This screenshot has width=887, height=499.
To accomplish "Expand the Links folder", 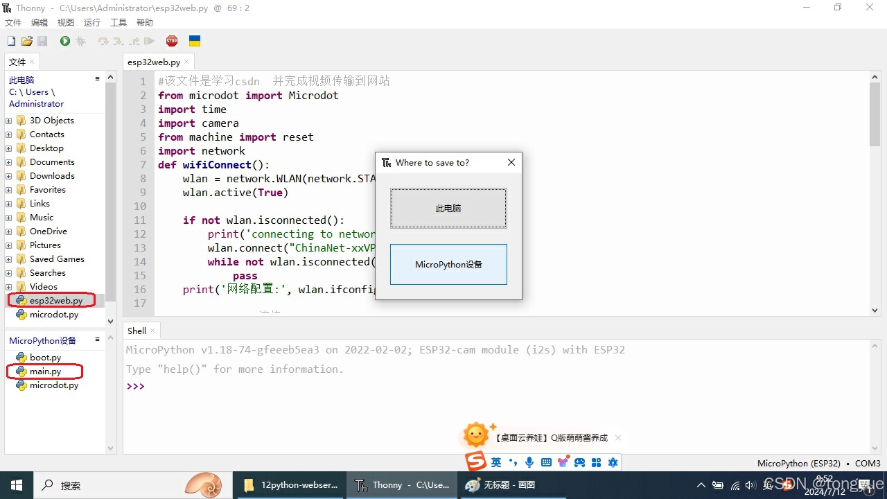I will 9,204.
